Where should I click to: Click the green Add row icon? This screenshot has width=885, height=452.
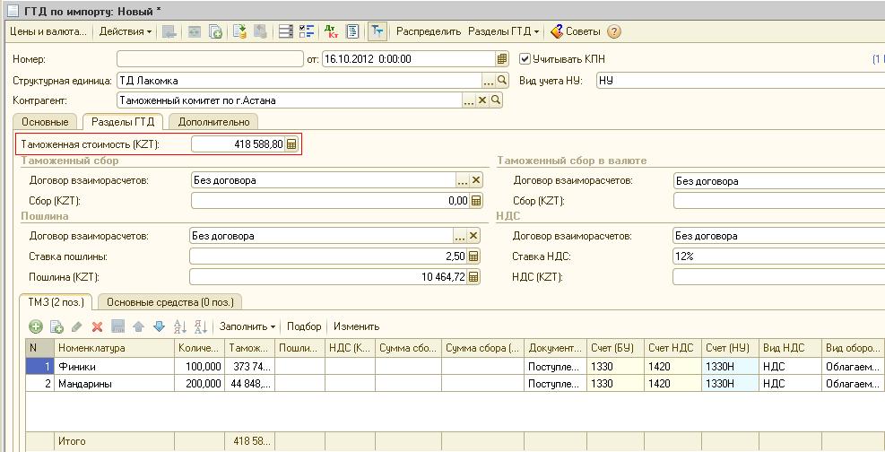point(36,326)
